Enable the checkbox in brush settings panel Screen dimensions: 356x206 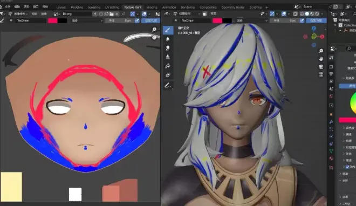[347, 167]
